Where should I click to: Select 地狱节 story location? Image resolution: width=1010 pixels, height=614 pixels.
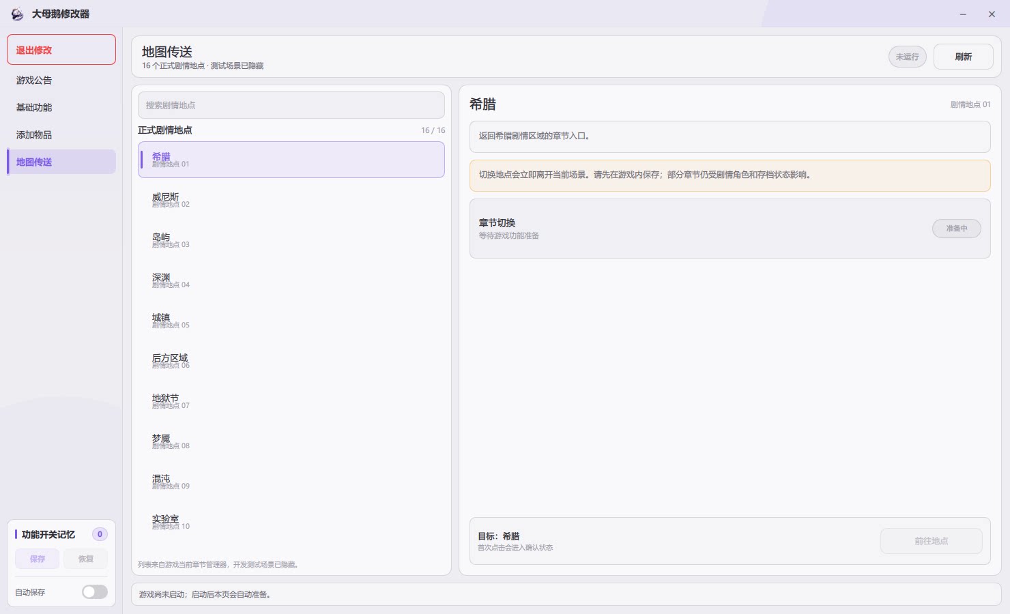click(x=291, y=401)
